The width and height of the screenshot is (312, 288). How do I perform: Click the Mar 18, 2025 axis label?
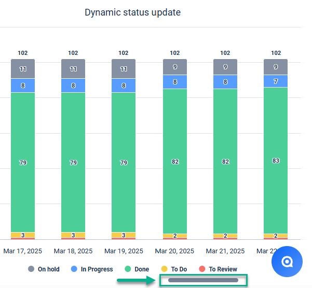73,251
